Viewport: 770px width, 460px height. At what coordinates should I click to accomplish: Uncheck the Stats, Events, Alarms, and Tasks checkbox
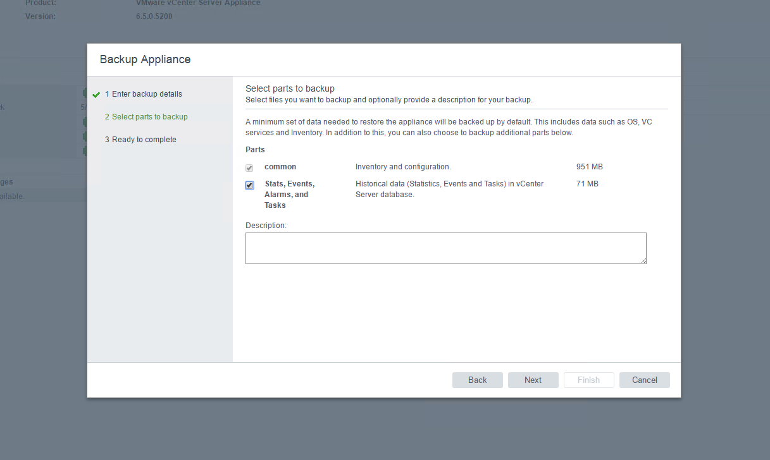point(249,185)
